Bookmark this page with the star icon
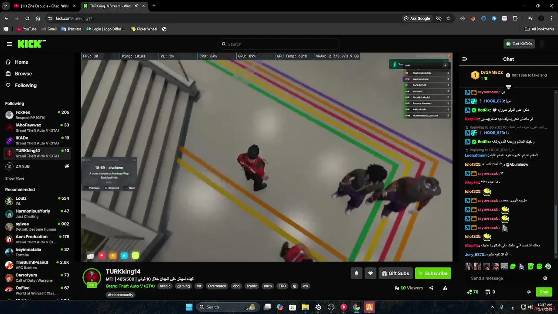 pos(448,18)
